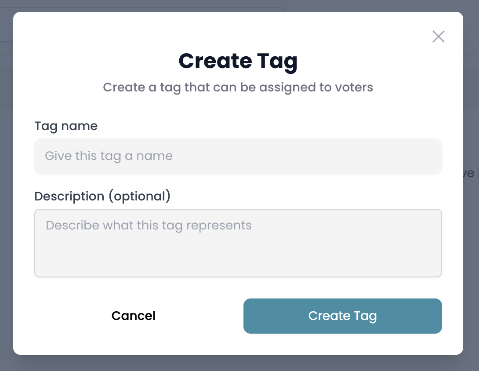The width and height of the screenshot is (479, 371).
Task: Submit the form via Create Tag
Action: pyautogui.click(x=342, y=316)
